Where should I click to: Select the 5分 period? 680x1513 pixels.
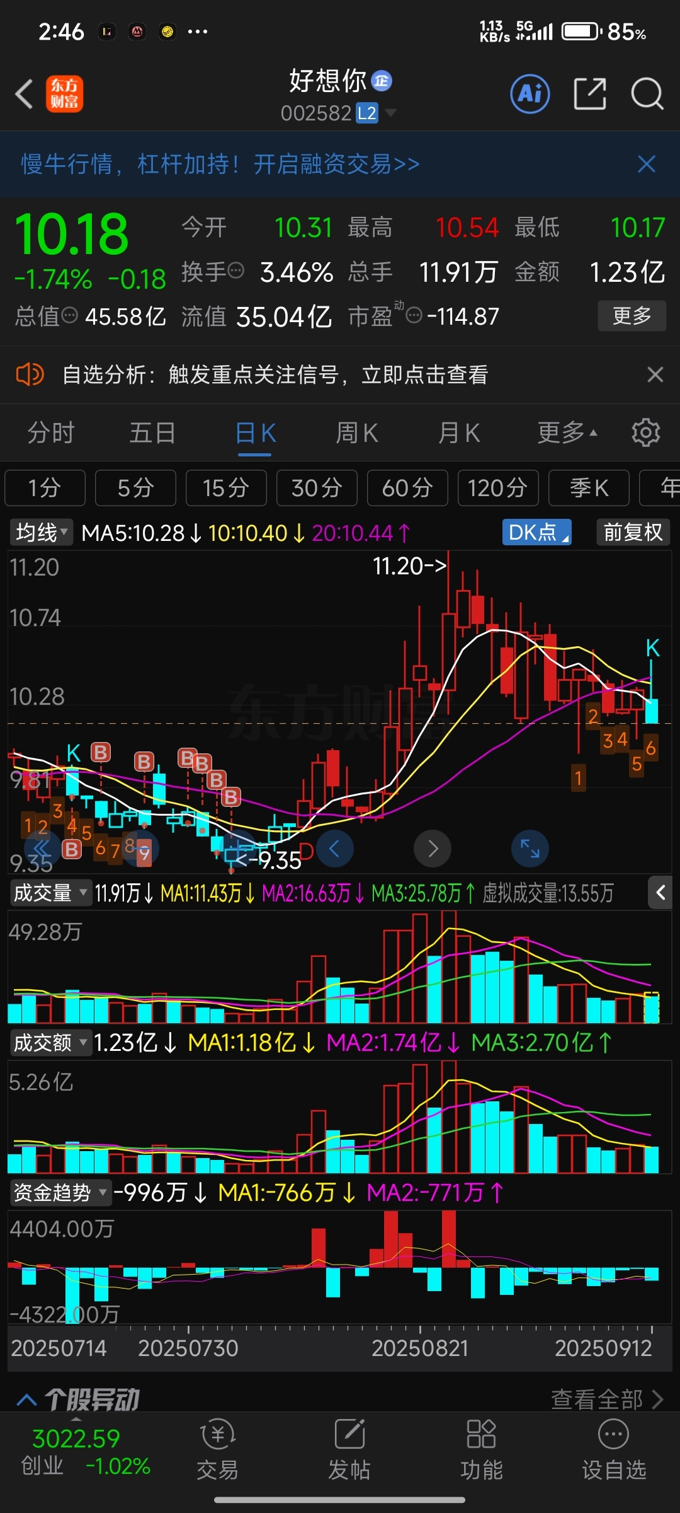pyautogui.click(x=135, y=488)
